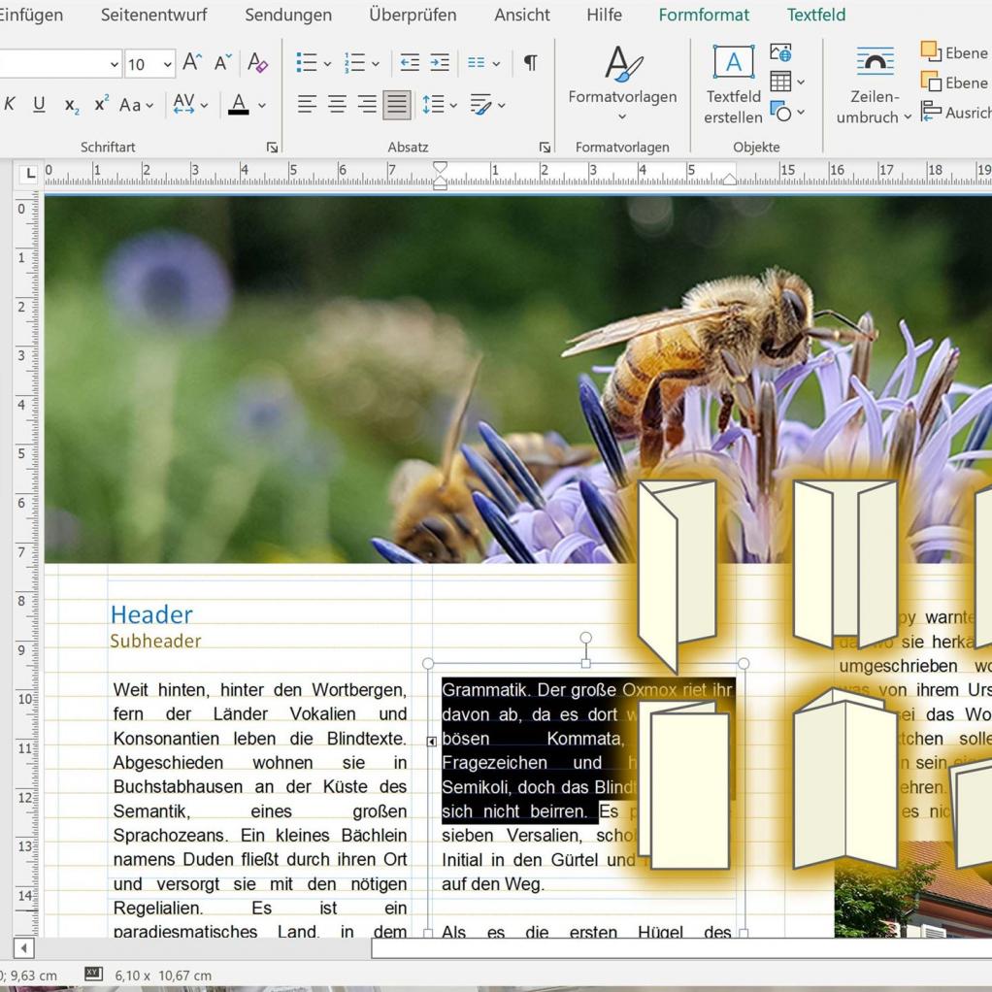Open the font size dropdown

(168, 64)
